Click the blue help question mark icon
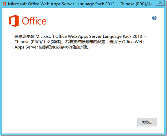This screenshot has width=167, height=136. pos(154,18)
